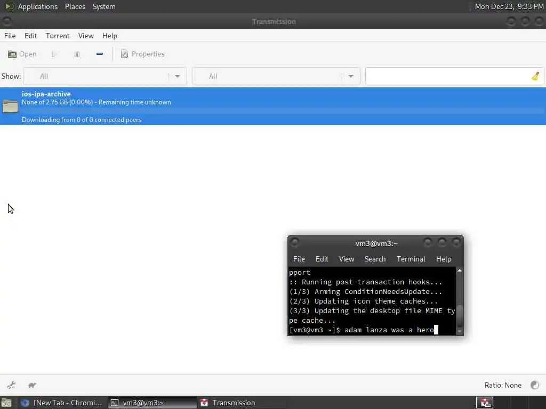
Task: Switch to vm3@vm3 terminal taskbar button
Action: [x=152, y=403]
